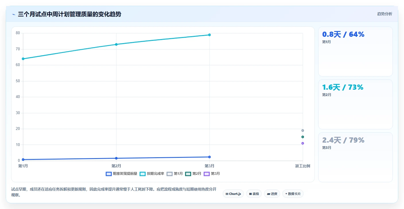Click the cyan 按期完成率 legend swatch
The image size is (404, 209).
point(143,174)
